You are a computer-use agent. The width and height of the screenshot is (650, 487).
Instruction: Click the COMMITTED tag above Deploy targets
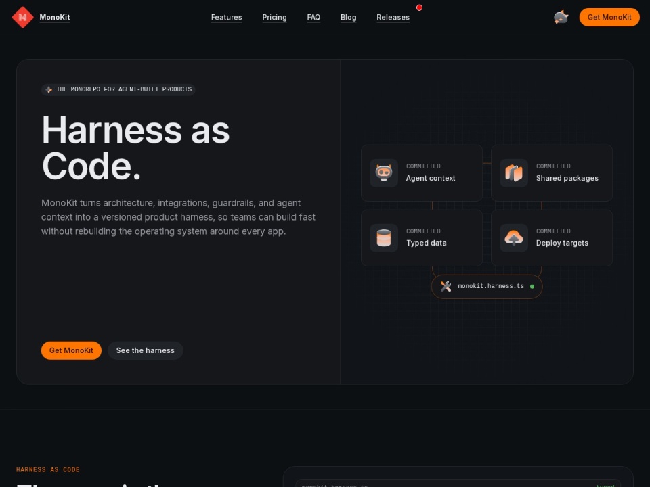(x=553, y=231)
